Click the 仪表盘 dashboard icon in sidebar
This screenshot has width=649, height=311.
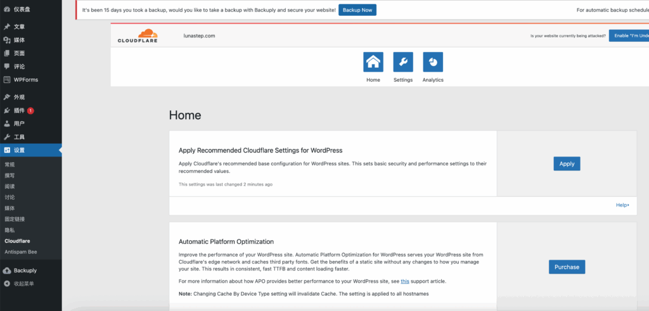point(6,9)
